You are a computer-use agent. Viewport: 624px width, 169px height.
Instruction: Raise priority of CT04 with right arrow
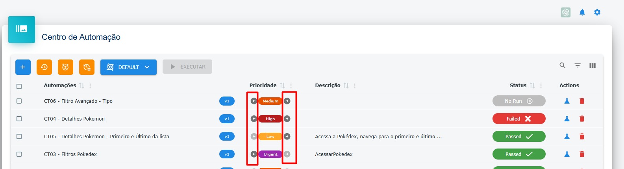tap(287, 119)
